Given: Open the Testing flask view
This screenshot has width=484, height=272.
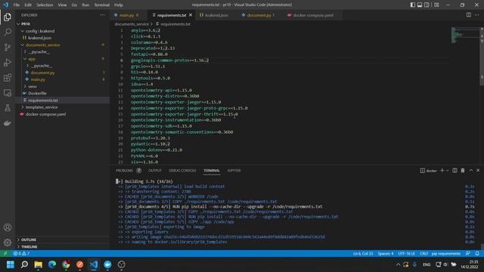Looking at the screenshot, I should pos(8,108).
